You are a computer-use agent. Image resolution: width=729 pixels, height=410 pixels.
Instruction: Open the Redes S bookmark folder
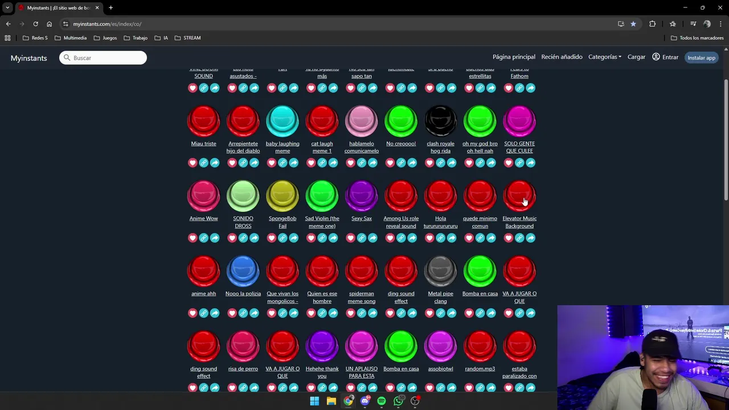point(35,38)
